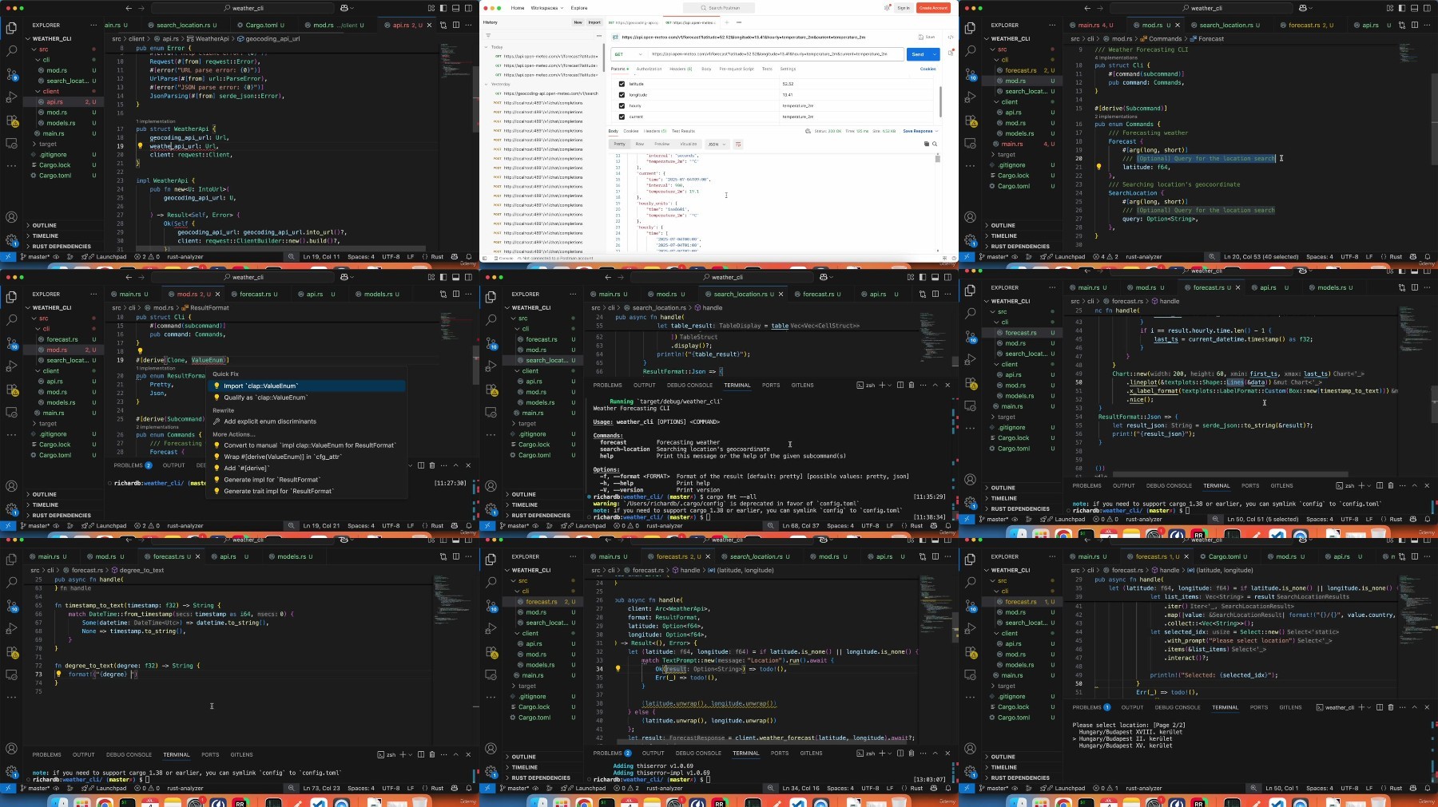Click the Postman code snippet icon
This screenshot has height=807, width=1438.
pyautogui.click(x=950, y=37)
